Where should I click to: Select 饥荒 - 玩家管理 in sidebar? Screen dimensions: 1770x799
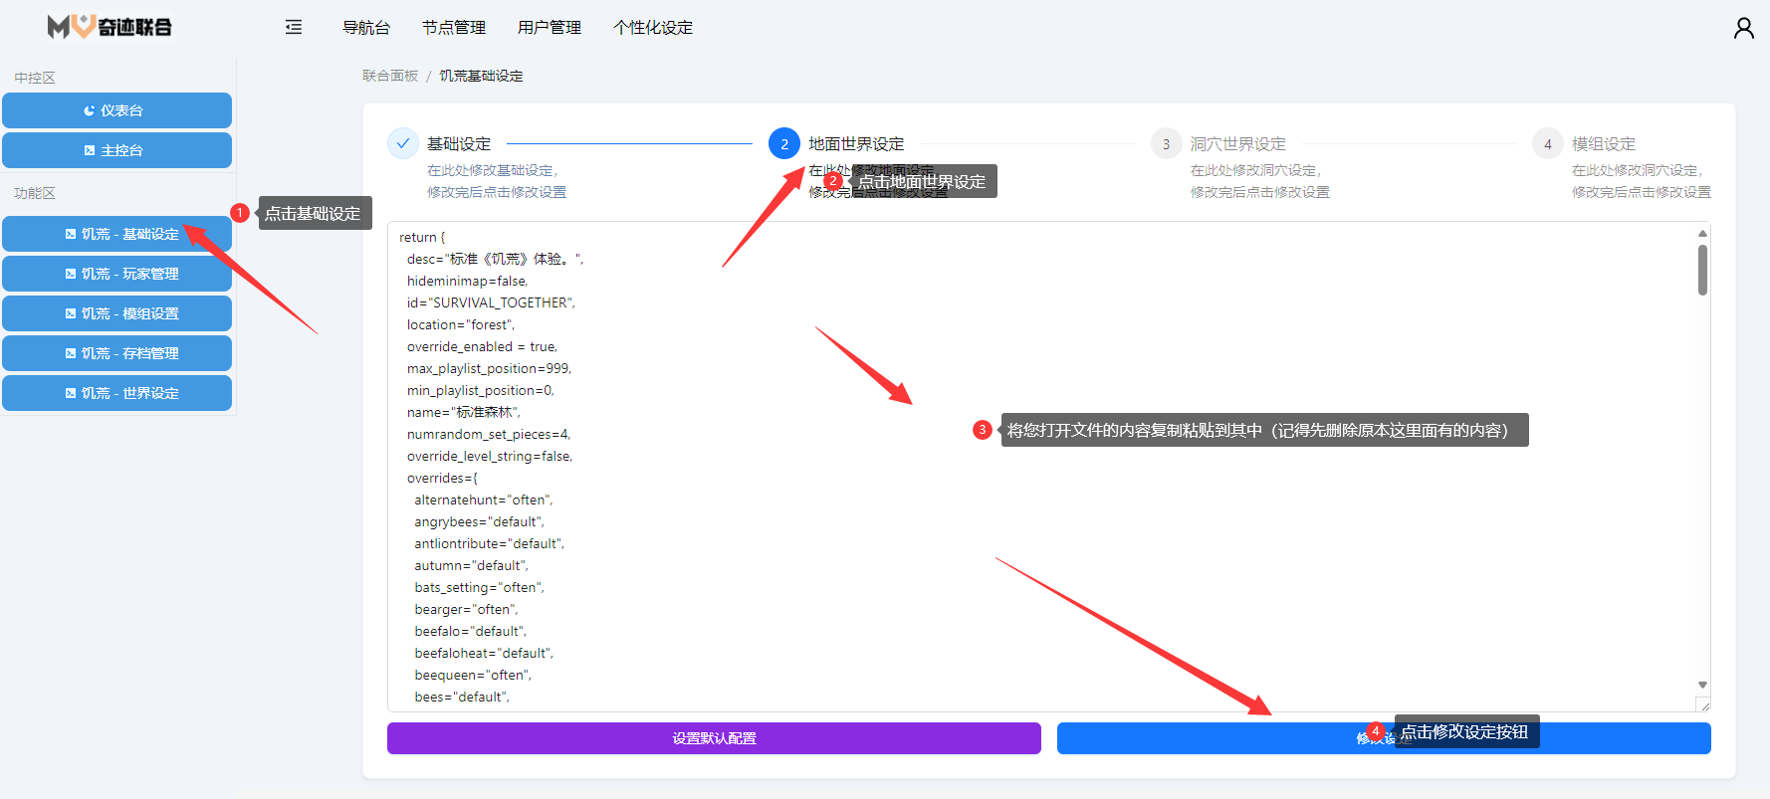116,274
